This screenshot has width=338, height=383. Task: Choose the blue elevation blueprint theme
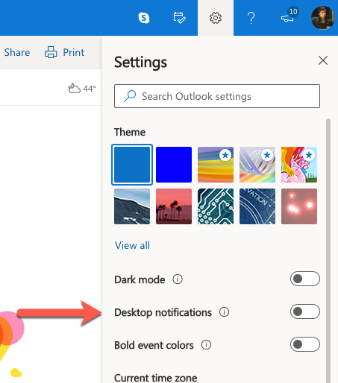tap(257, 206)
